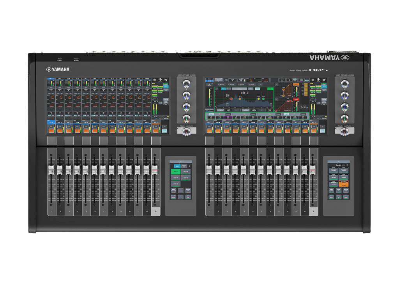Tap the CH1-12 meter thumbnail on left touchscreen
Viewport: 399px width, 282px height.
(x=154, y=88)
